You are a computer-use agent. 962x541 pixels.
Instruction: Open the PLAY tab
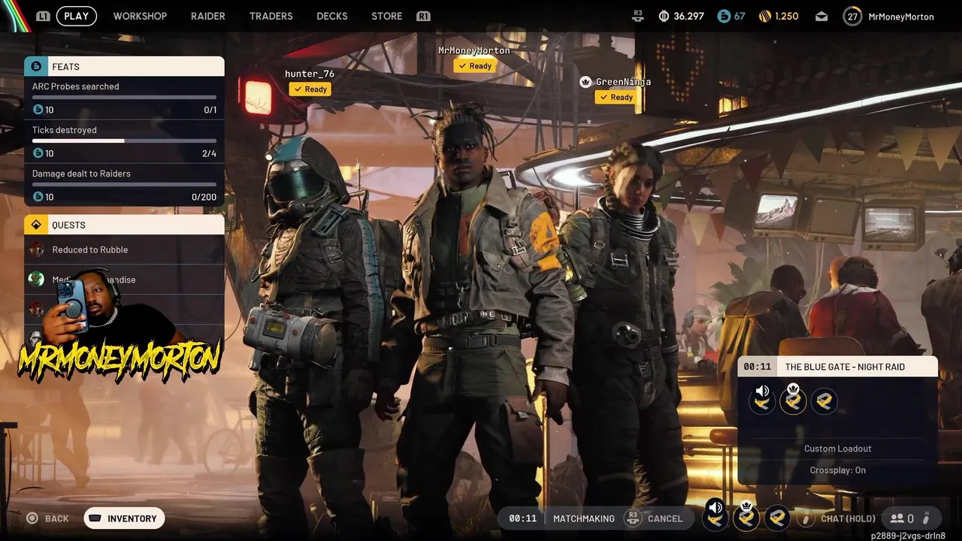click(76, 16)
